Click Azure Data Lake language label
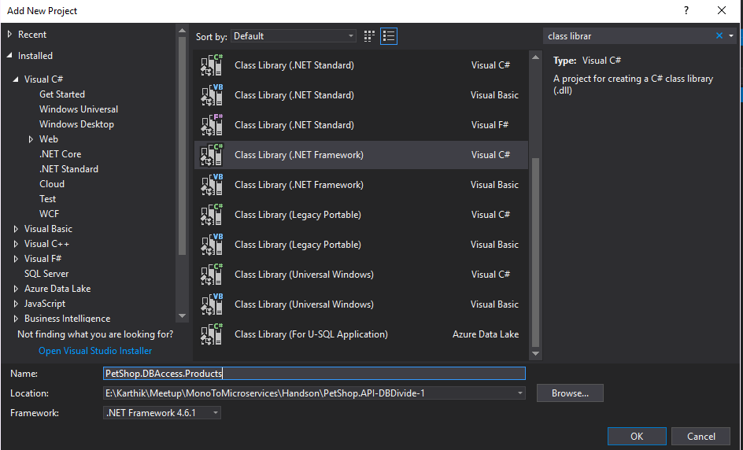The height and width of the screenshot is (450, 743). pos(486,334)
